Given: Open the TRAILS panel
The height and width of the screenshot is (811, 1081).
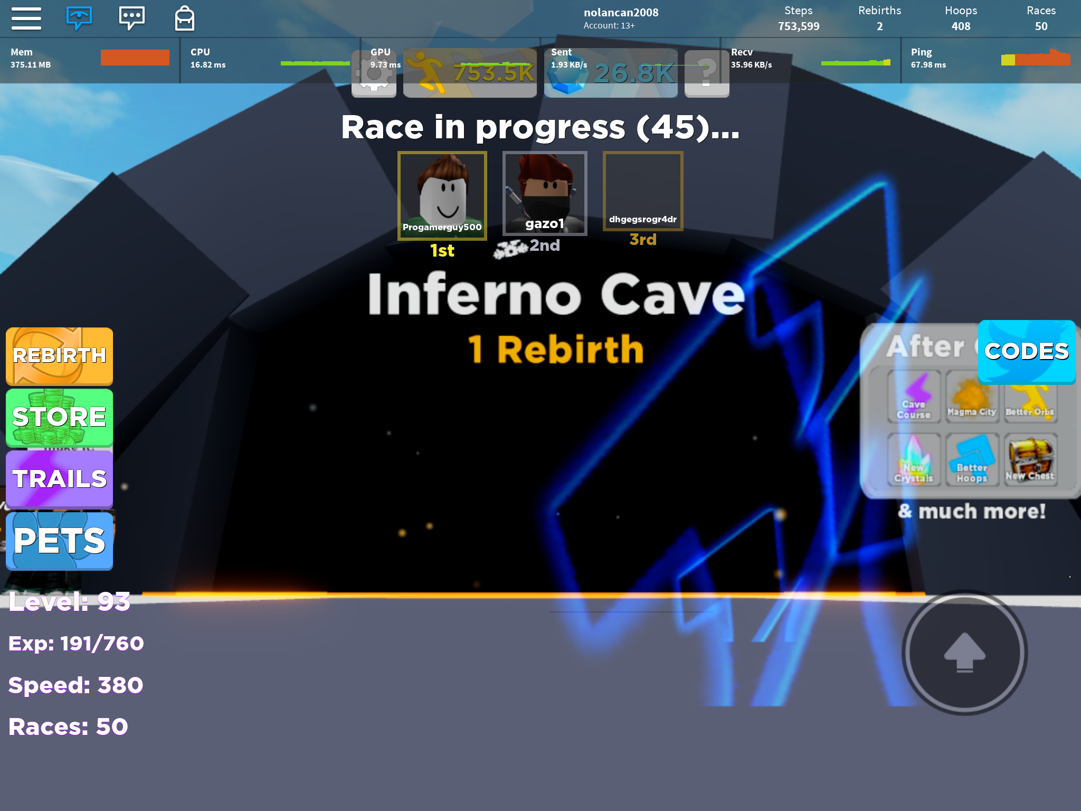Looking at the screenshot, I should (60, 478).
